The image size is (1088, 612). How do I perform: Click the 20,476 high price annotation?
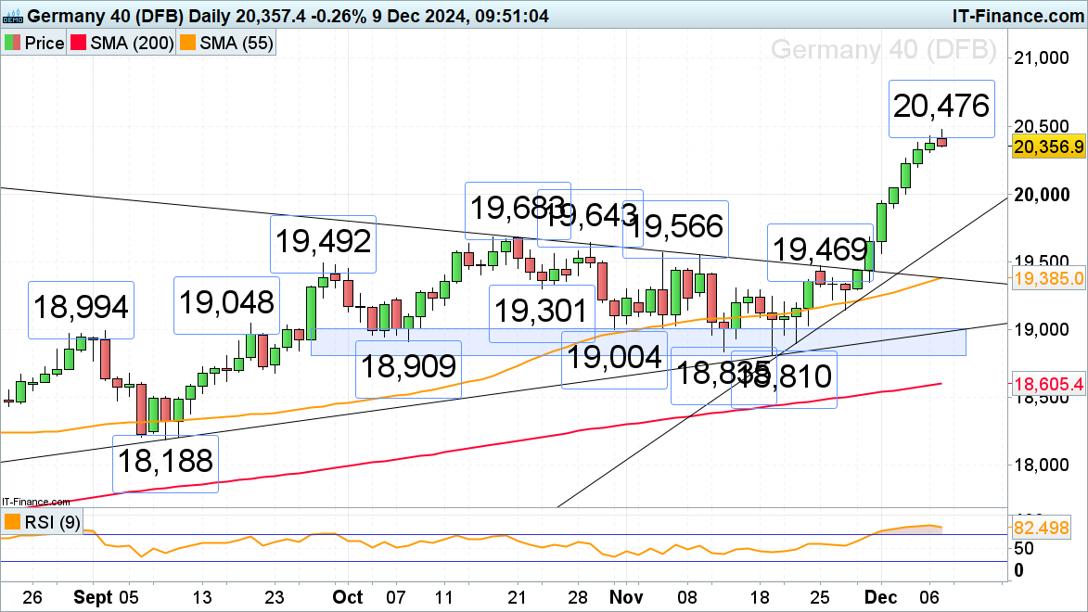(x=941, y=108)
